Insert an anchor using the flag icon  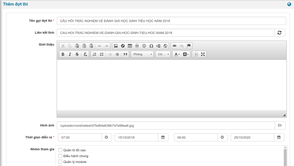pyautogui.click(x=189, y=46)
